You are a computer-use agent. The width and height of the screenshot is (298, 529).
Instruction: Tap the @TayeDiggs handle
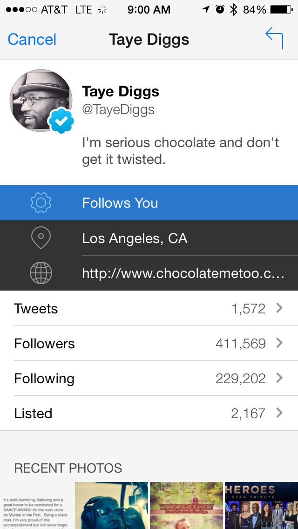click(118, 109)
